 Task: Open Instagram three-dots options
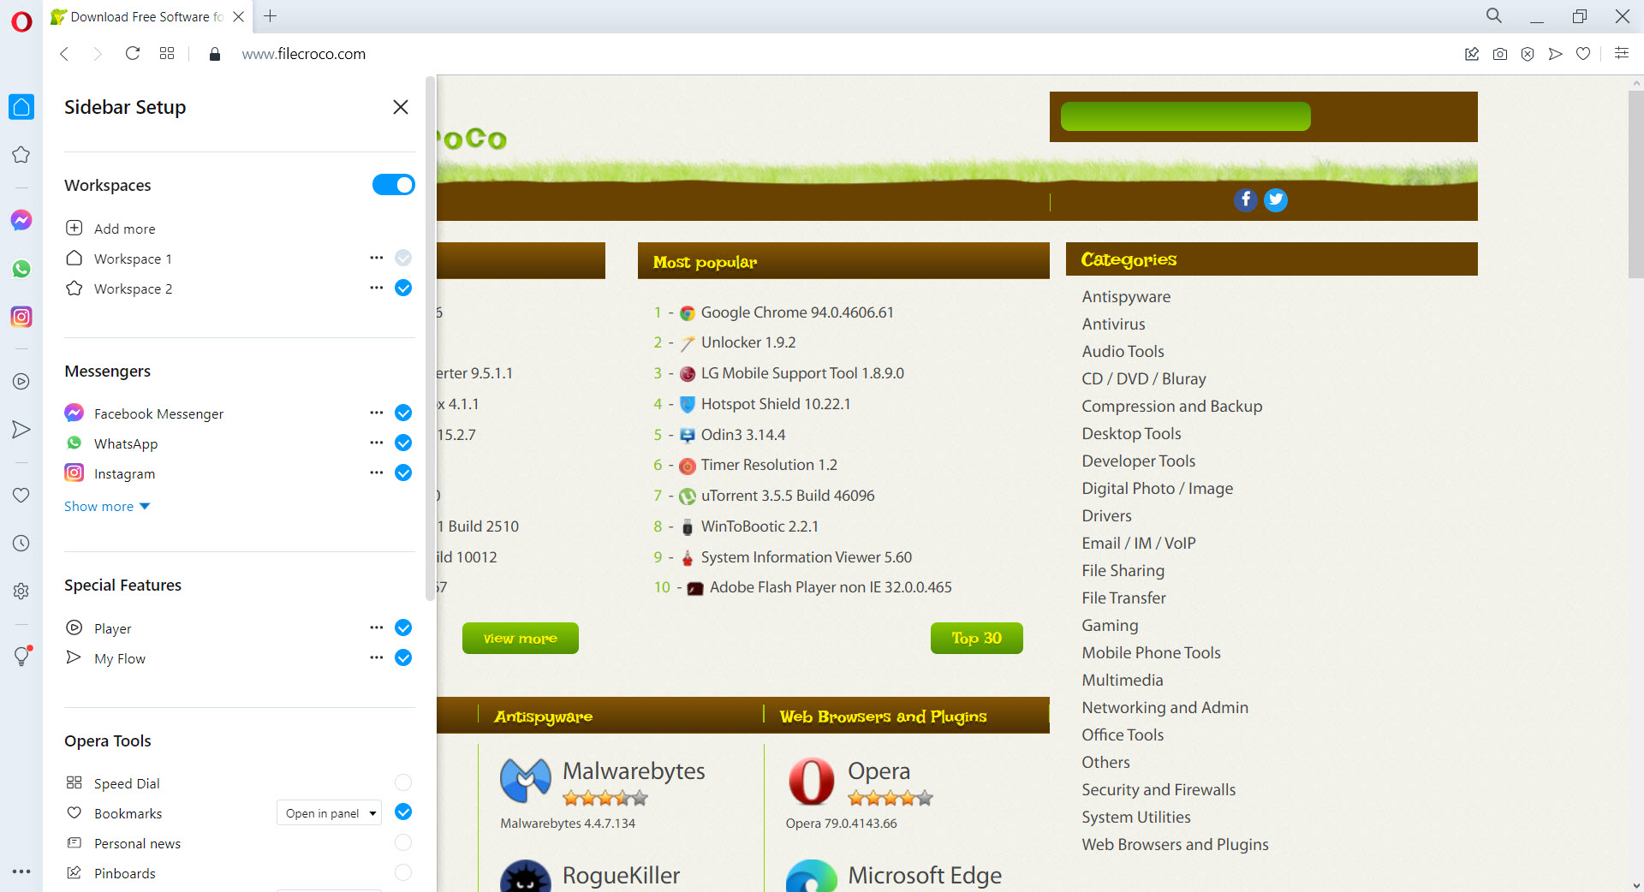click(x=377, y=473)
